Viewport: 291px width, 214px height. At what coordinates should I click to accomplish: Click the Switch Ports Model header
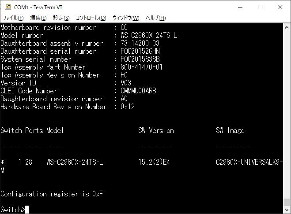point(32,130)
